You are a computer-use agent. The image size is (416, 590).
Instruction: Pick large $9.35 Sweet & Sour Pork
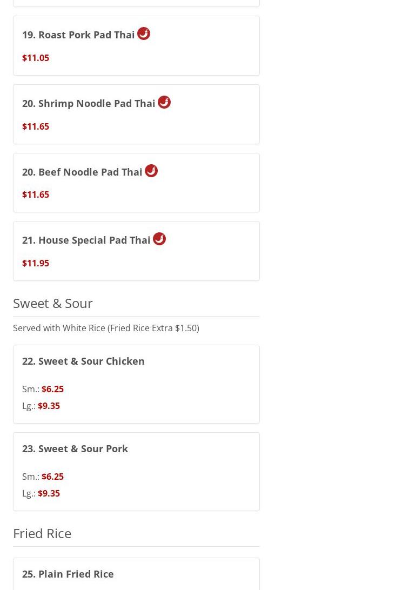point(49,493)
